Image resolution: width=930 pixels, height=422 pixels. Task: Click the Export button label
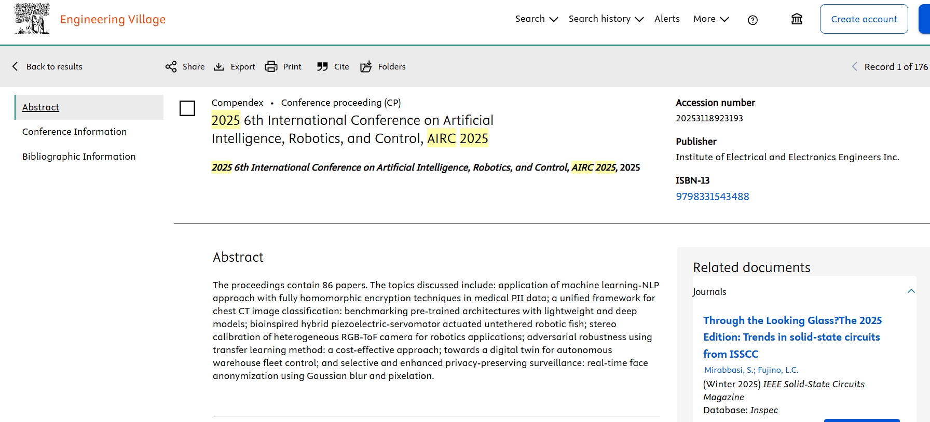point(243,67)
